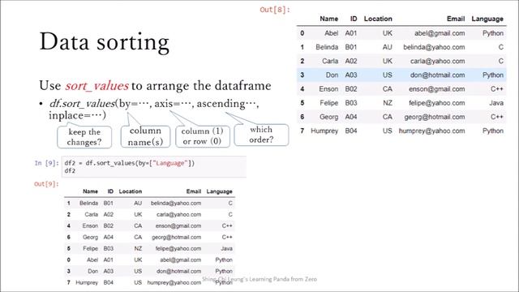Click the 'keep the changes?' callout box

(x=84, y=137)
